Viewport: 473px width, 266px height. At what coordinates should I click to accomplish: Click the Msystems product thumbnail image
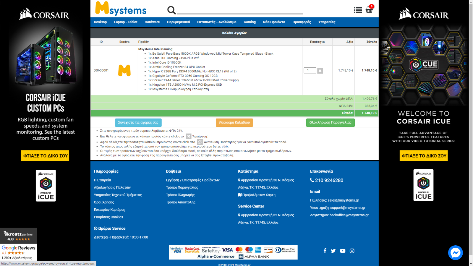[x=124, y=70]
